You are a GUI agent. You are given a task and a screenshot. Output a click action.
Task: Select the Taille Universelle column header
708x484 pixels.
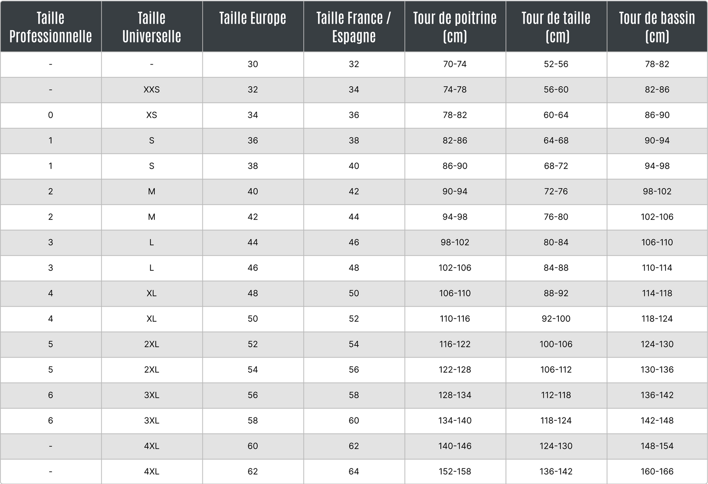[x=152, y=27]
